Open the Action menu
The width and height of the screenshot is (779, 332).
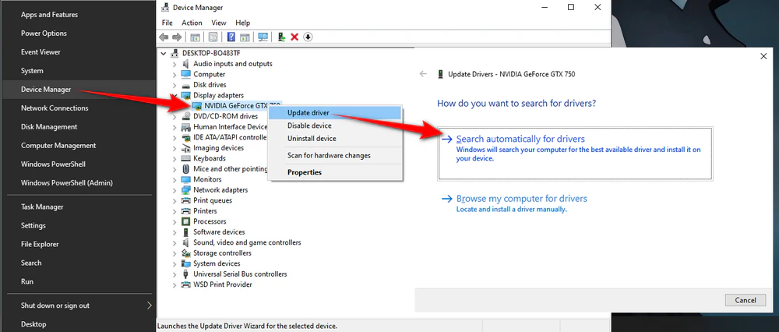pos(192,23)
